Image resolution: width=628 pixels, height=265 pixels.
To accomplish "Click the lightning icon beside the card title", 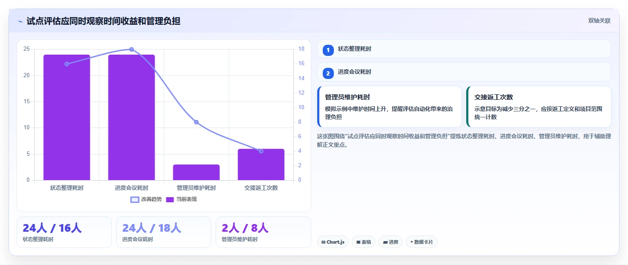I will click(20, 21).
